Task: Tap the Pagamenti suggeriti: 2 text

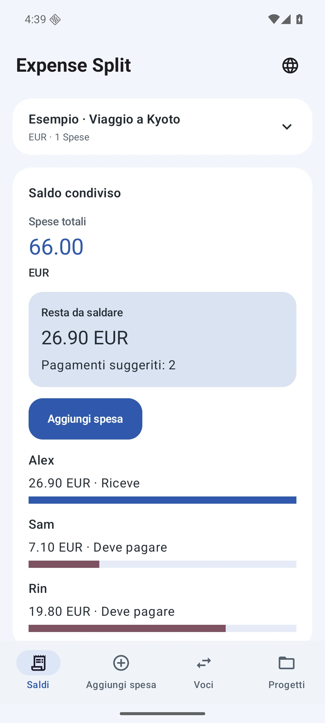Action: (108, 365)
